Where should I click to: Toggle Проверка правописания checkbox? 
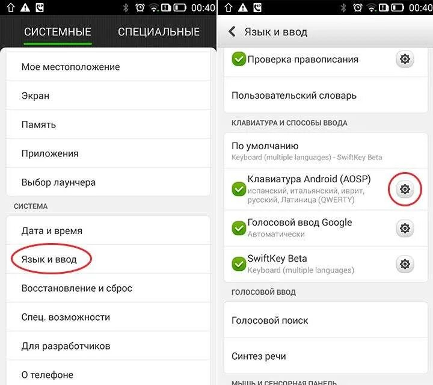pyautogui.click(x=239, y=59)
